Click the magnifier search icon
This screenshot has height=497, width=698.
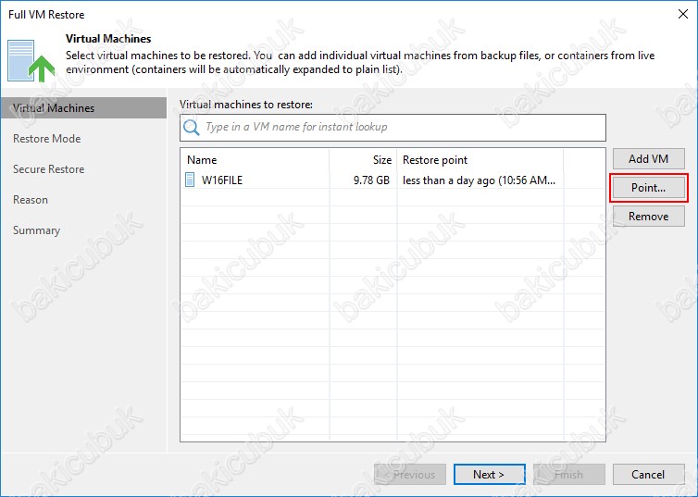192,127
